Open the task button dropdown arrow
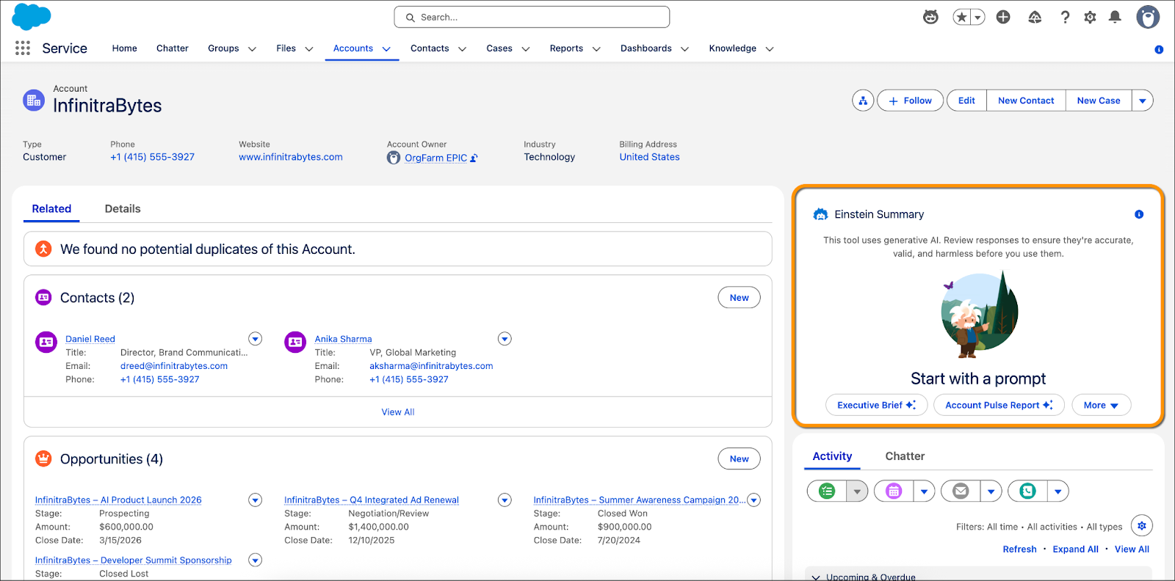This screenshot has width=1175, height=581. [857, 491]
